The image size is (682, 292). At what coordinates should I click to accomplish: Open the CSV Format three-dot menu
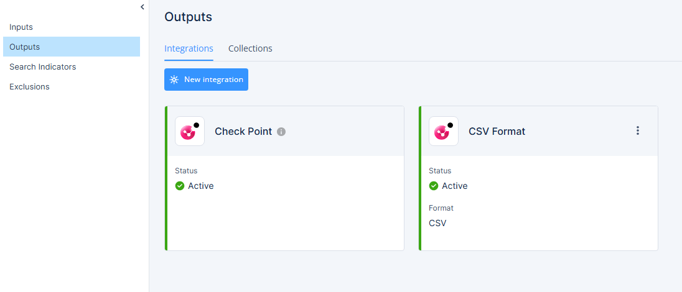coord(638,131)
